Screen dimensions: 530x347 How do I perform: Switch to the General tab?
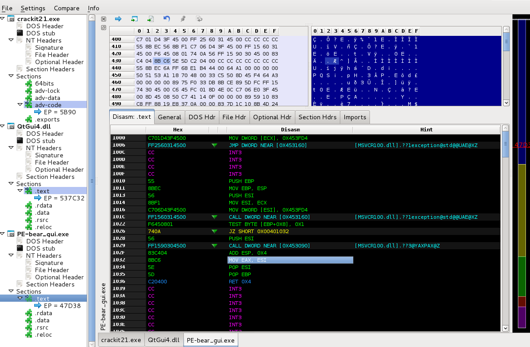click(169, 117)
